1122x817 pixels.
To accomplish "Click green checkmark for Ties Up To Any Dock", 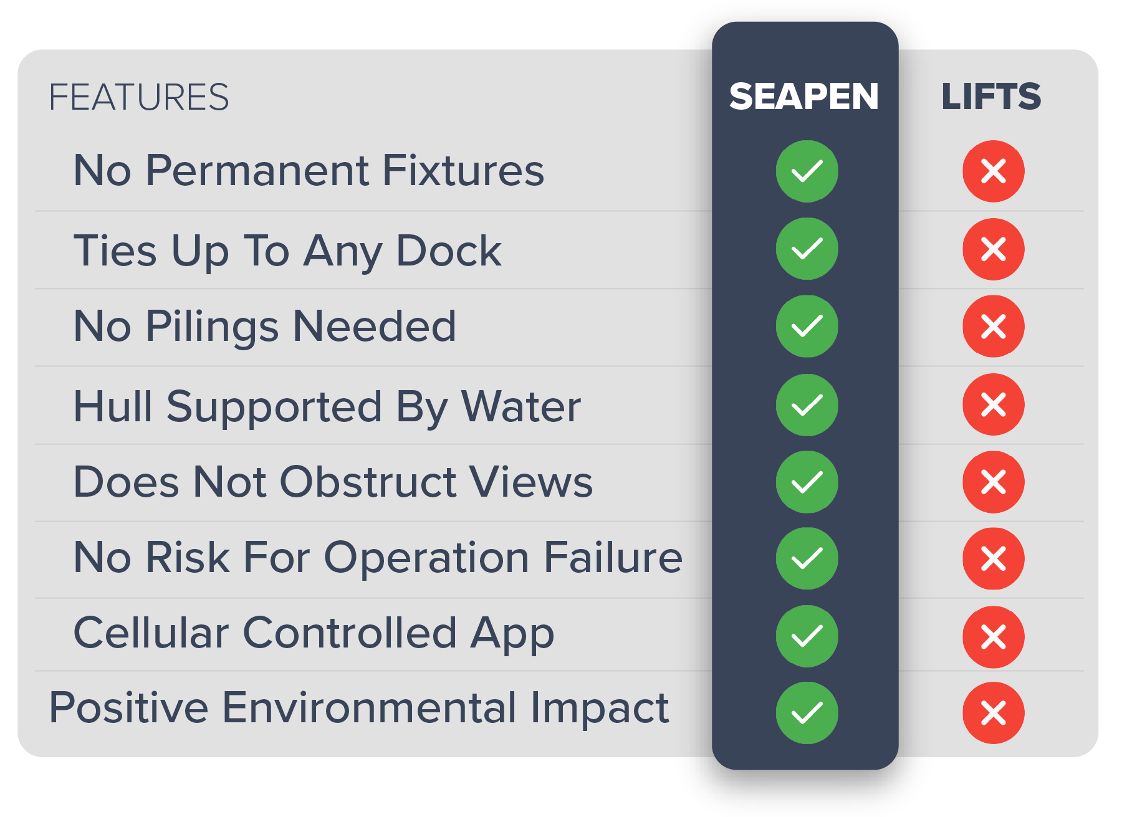I will (807, 249).
